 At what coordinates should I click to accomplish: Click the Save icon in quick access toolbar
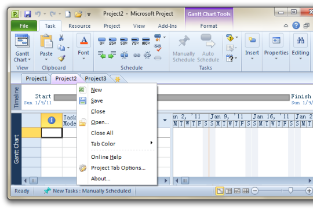point(28,14)
